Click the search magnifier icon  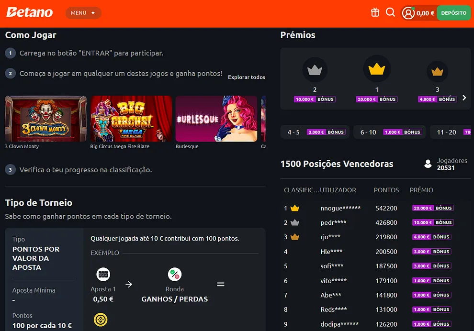pos(390,12)
